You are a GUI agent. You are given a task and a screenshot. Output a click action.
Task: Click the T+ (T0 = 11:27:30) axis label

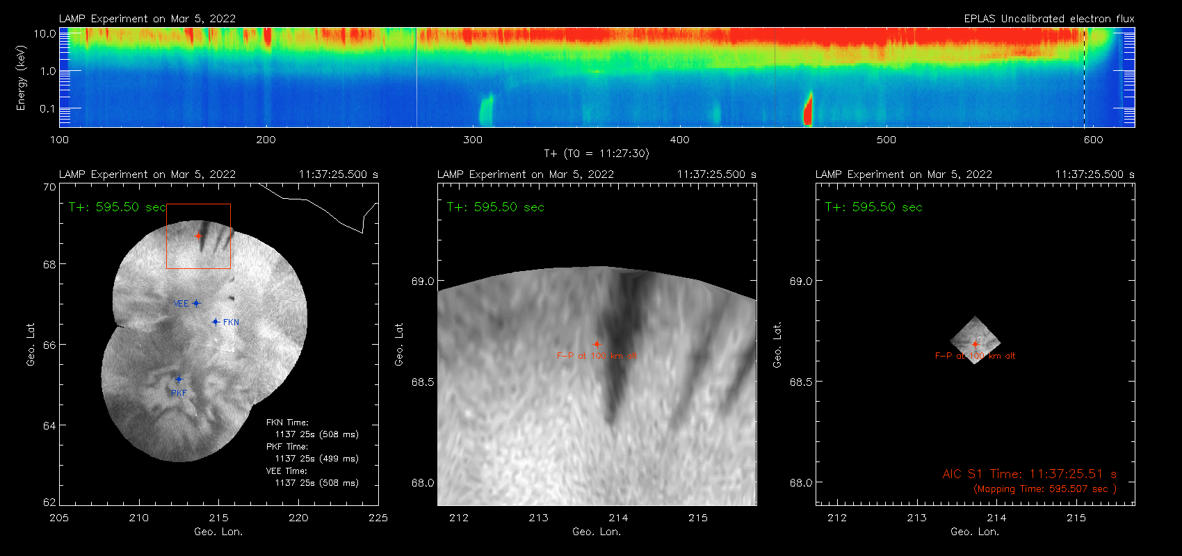coord(597,154)
